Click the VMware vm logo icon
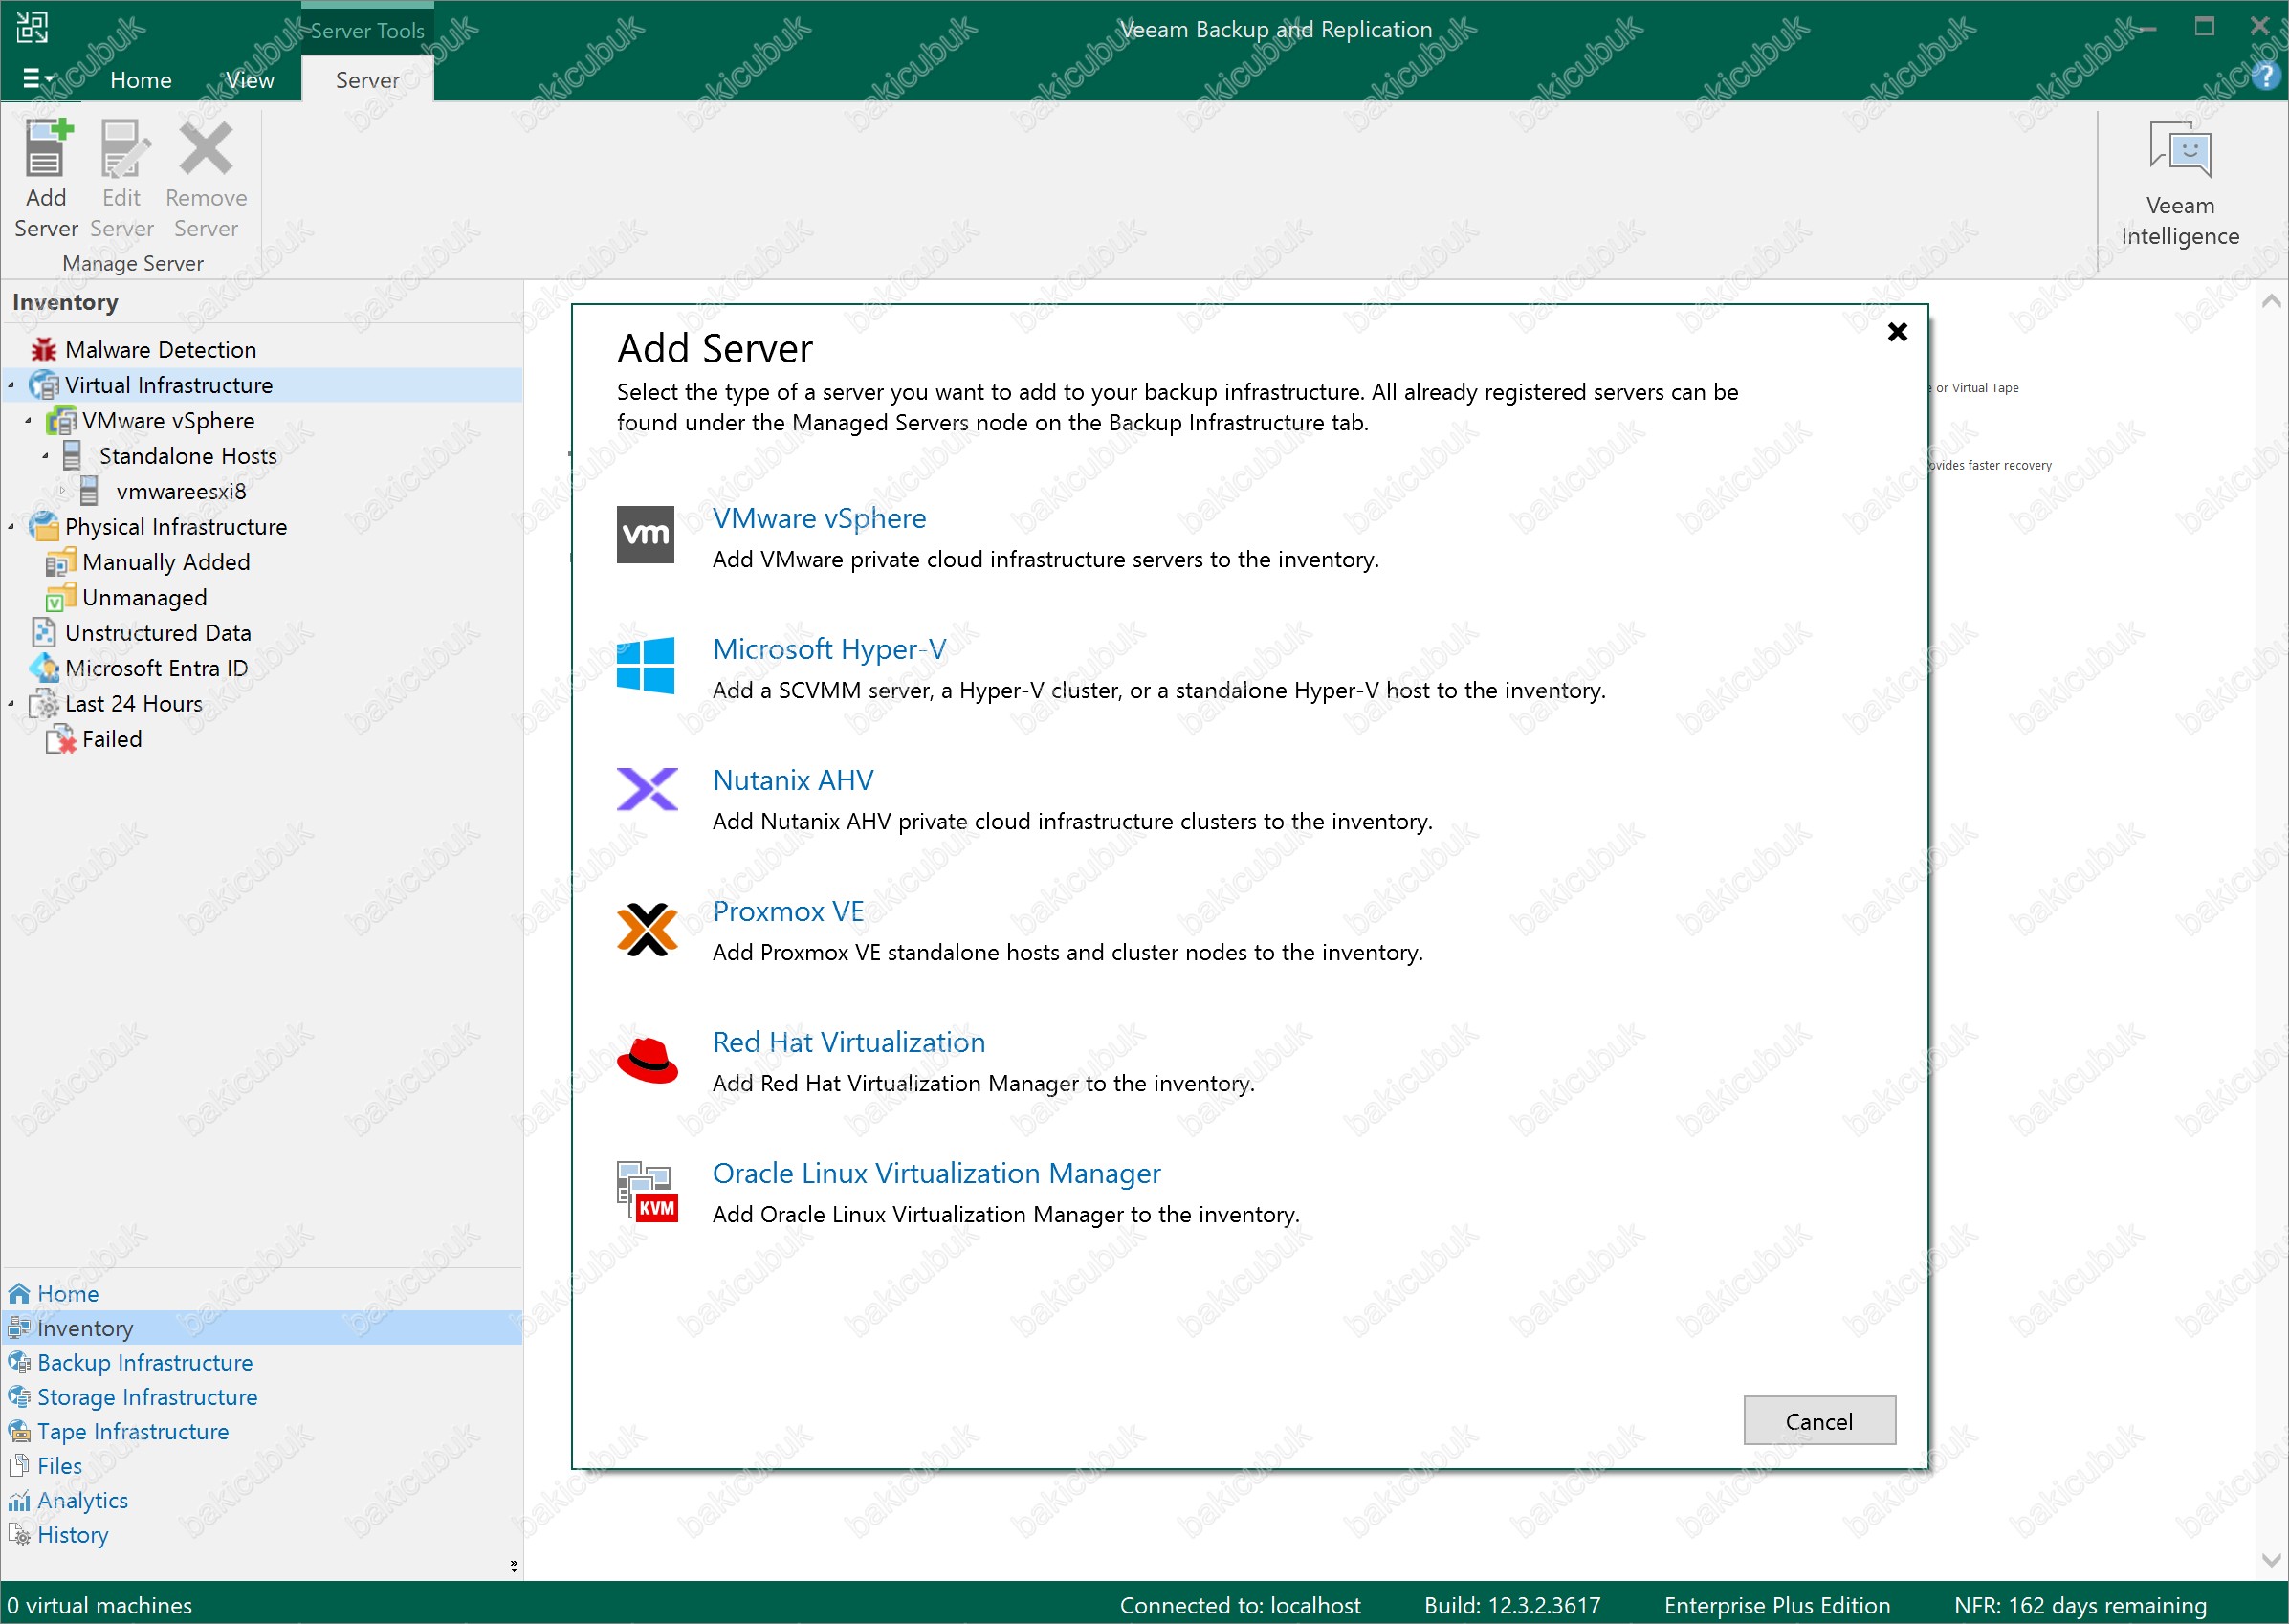The height and width of the screenshot is (1624, 2289). point(646,534)
